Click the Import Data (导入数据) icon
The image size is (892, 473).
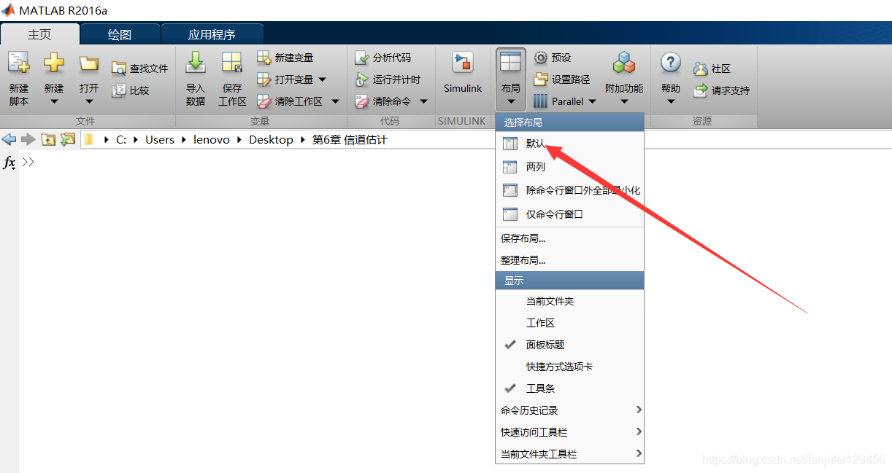[196, 63]
